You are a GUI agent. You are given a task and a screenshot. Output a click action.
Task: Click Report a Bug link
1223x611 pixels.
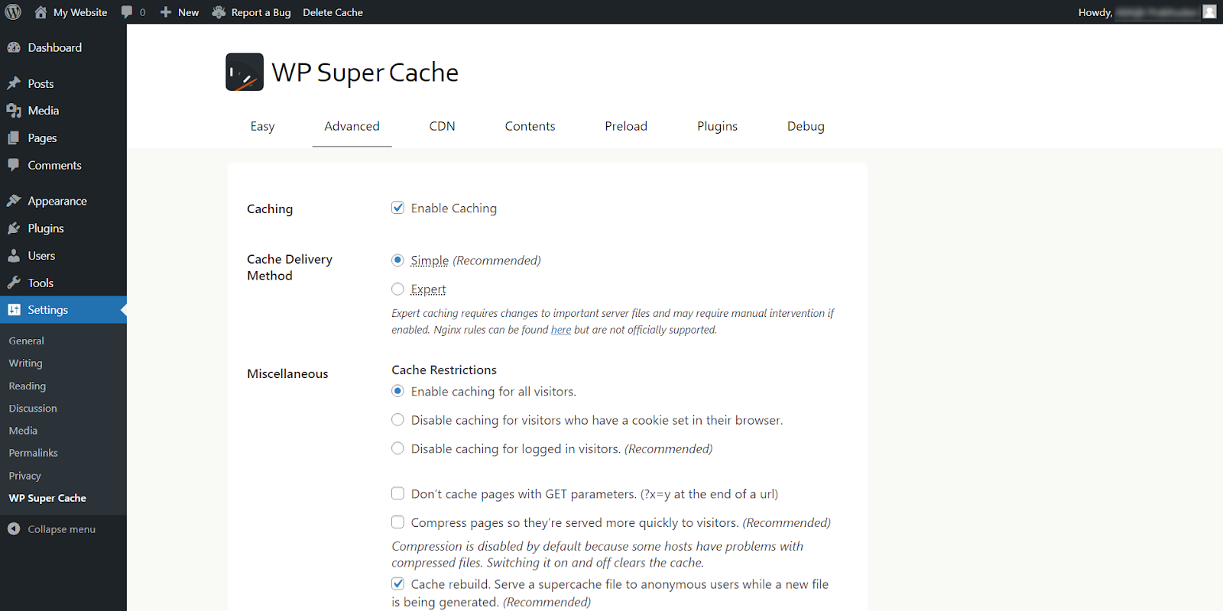(261, 12)
